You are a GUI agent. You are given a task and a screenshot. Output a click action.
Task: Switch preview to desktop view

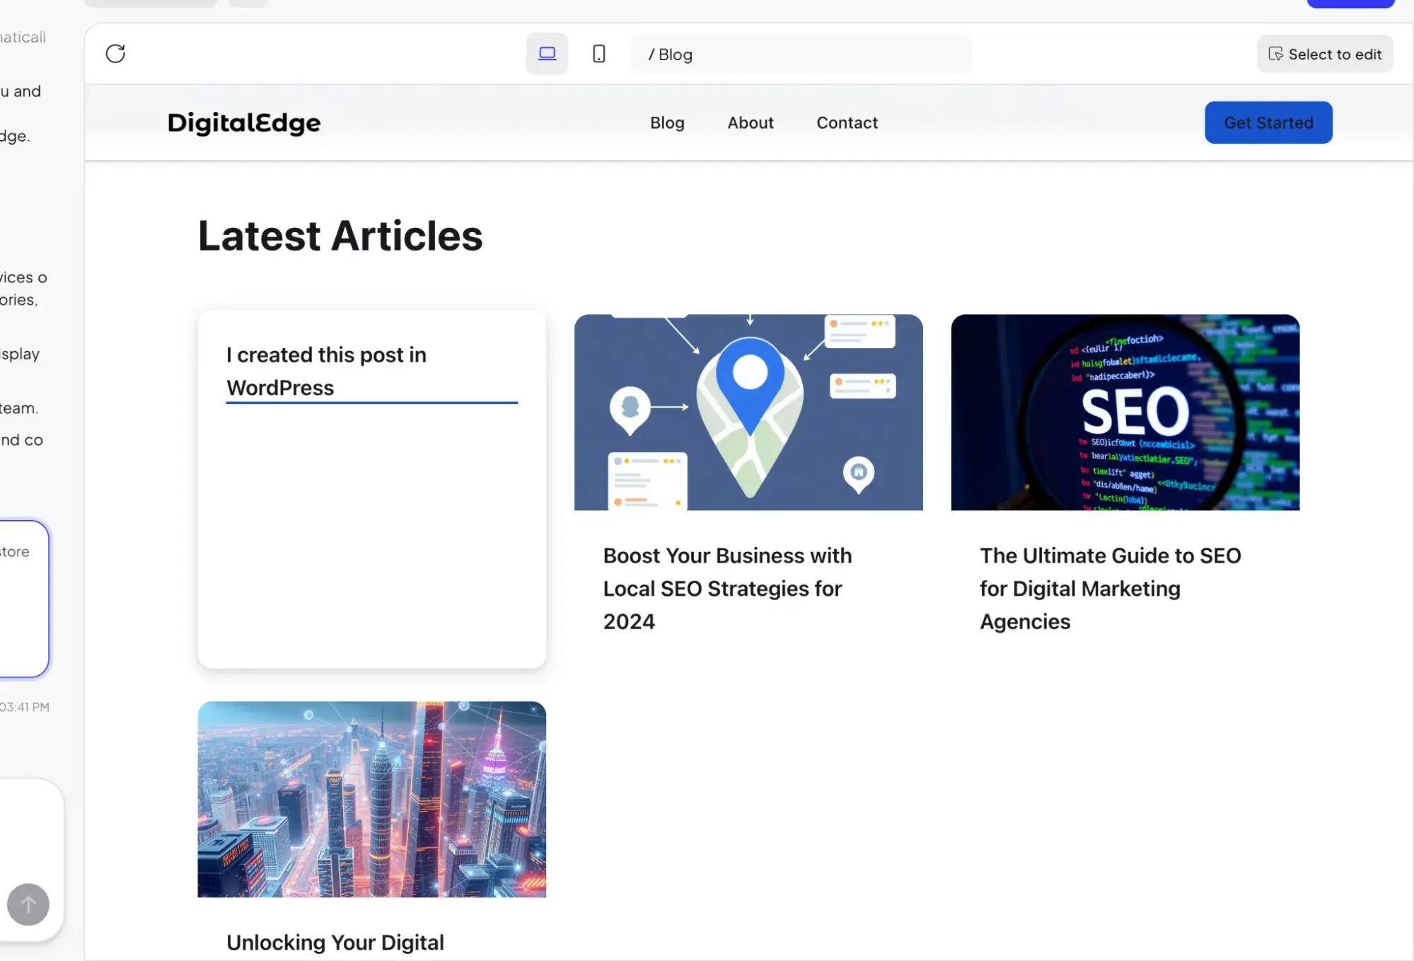click(x=546, y=53)
